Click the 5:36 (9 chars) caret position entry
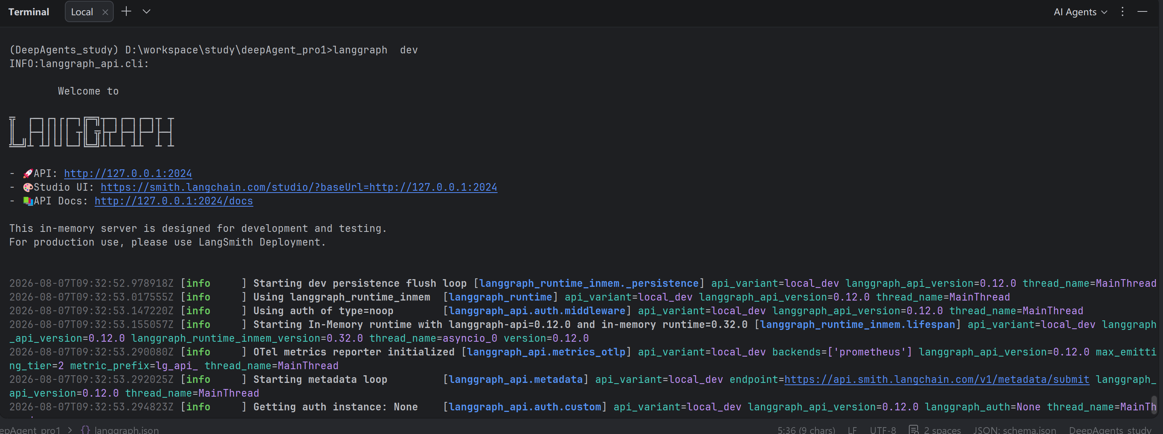1163x434 pixels. pyautogui.click(x=806, y=430)
